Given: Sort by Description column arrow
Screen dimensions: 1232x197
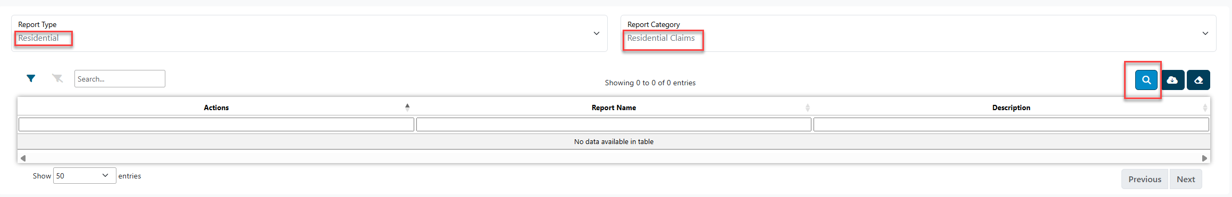Looking at the screenshot, I should point(1205,108).
